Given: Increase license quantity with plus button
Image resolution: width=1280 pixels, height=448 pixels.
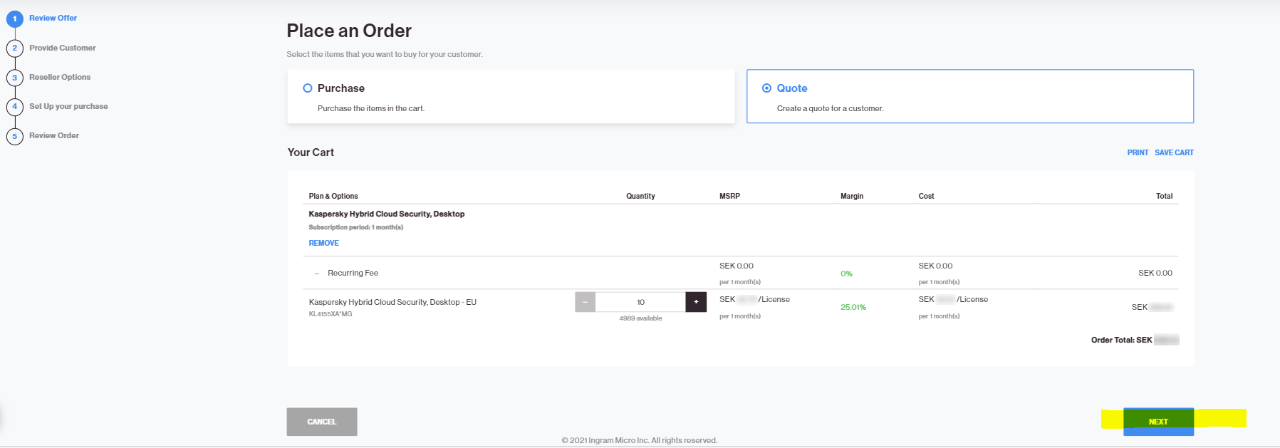Looking at the screenshot, I should coord(696,302).
